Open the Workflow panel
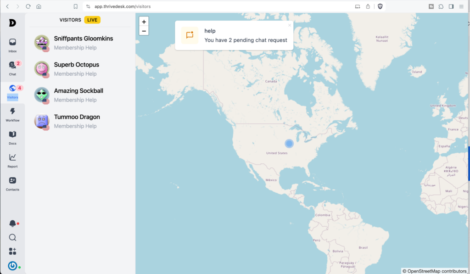470x274 pixels. pos(12,115)
